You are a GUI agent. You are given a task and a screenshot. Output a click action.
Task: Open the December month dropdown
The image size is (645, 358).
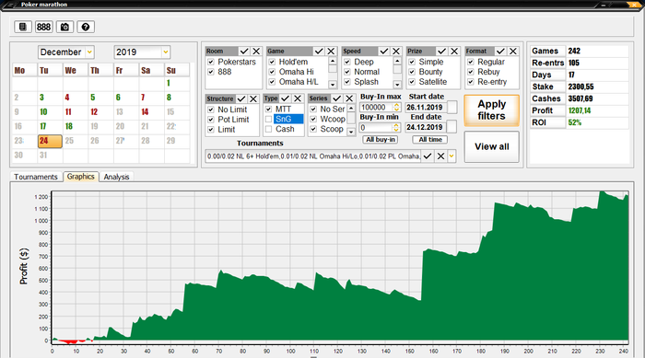point(89,52)
